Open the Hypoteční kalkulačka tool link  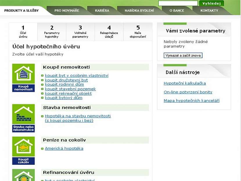click(x=185, y=83)
